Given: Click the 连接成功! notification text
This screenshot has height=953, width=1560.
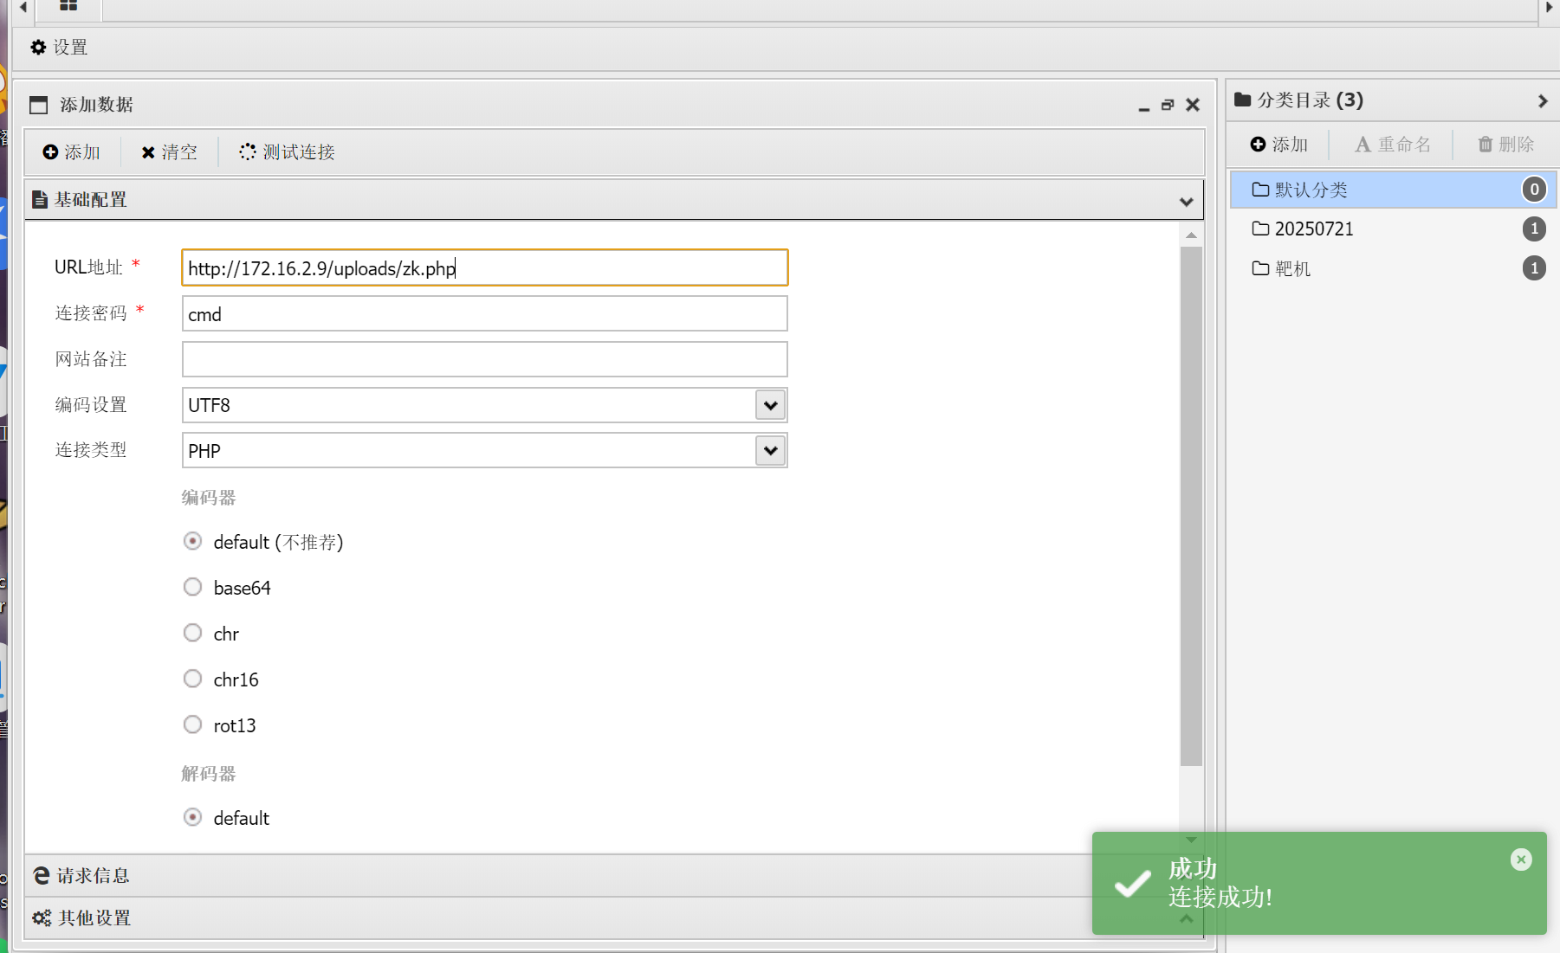Looking at the screenshot, I should [1220, 898].
